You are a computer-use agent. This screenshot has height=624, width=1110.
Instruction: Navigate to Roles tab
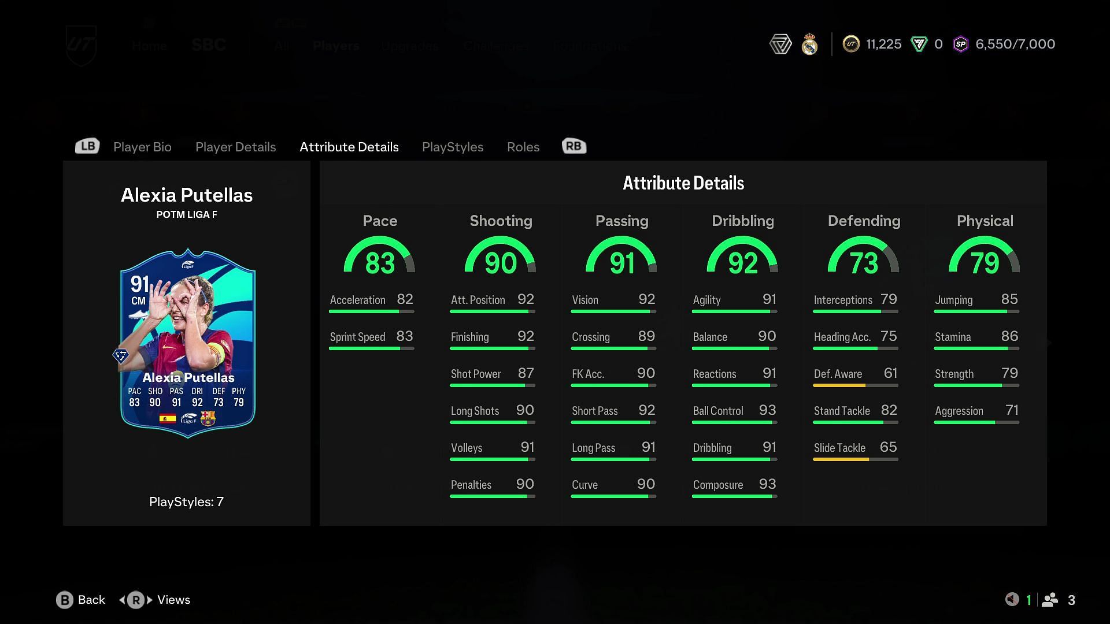coord(523,146)
